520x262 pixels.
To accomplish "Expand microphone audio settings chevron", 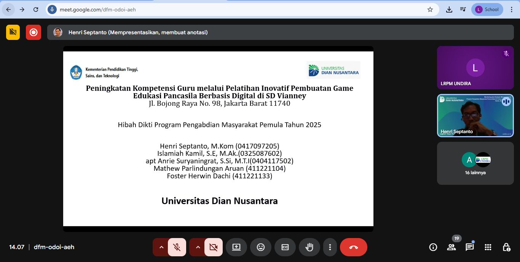I will (x=161, y=247).
